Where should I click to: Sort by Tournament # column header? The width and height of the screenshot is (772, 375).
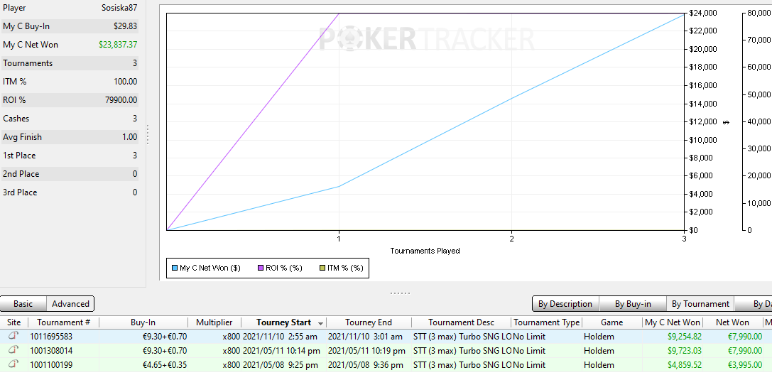pyautogui.click(x=64, y=322)
